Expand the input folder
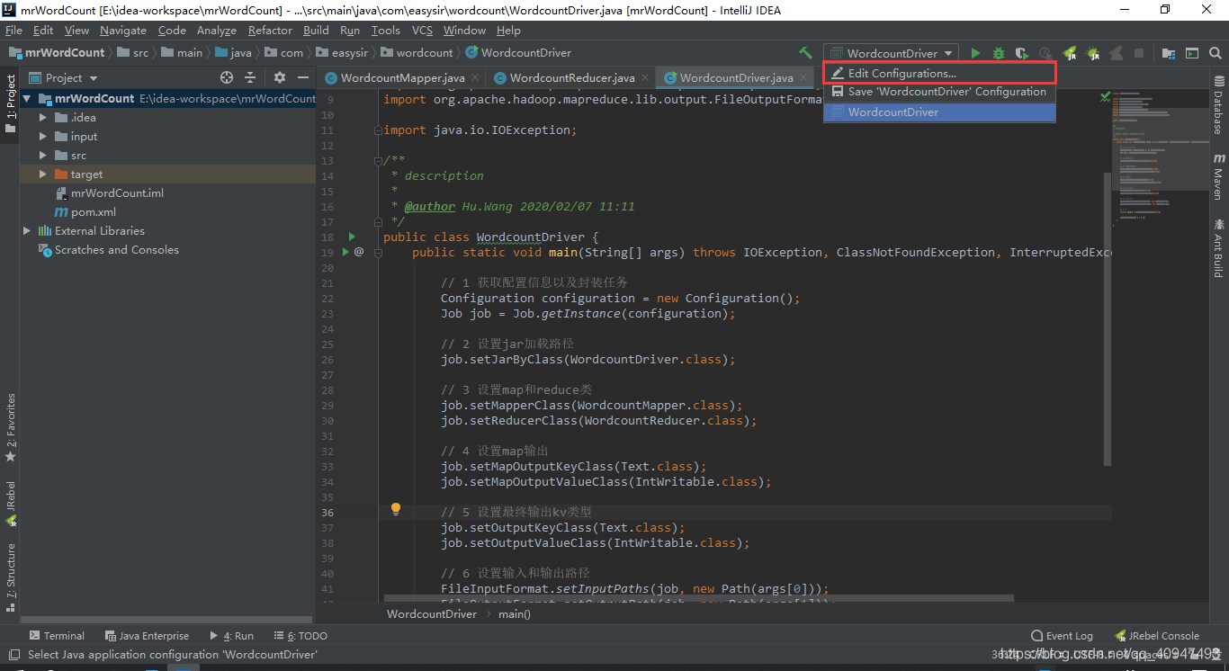 coord(42,137)
